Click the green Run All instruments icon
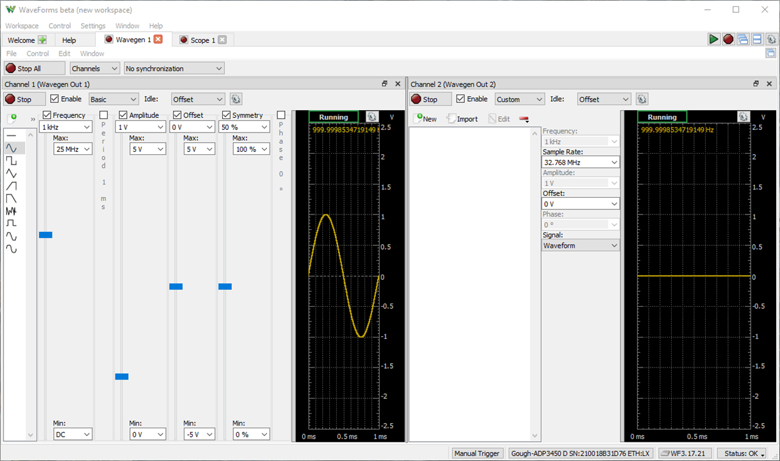 tap(713, 39)
